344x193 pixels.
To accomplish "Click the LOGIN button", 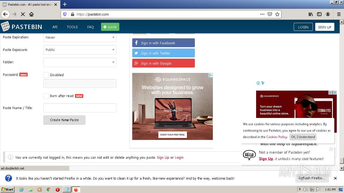I will tap(303, 27).
